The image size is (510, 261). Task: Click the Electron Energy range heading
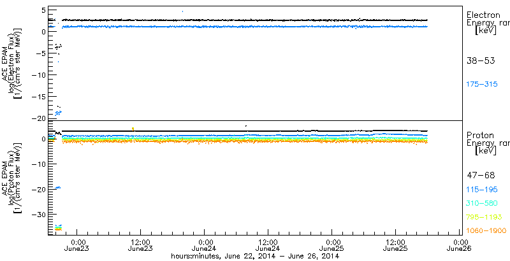pyautogui.click(x=488, y=23)
